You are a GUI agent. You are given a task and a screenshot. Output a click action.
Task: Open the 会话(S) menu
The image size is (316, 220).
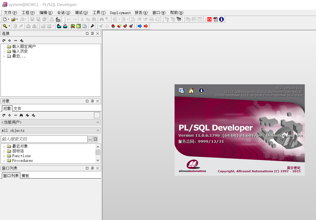(x=64, y=13)
